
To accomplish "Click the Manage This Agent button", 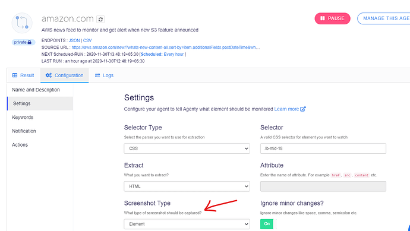I will (384, 18).
